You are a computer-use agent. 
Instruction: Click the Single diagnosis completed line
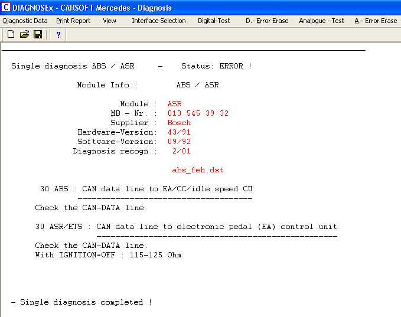pyautogui.click(x=81, y=302)
